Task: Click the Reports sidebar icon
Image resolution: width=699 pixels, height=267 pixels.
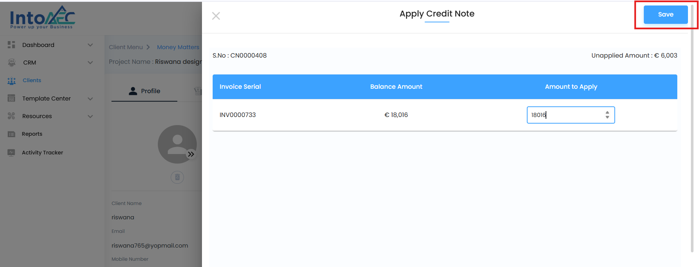Action: tap(11, 134)
